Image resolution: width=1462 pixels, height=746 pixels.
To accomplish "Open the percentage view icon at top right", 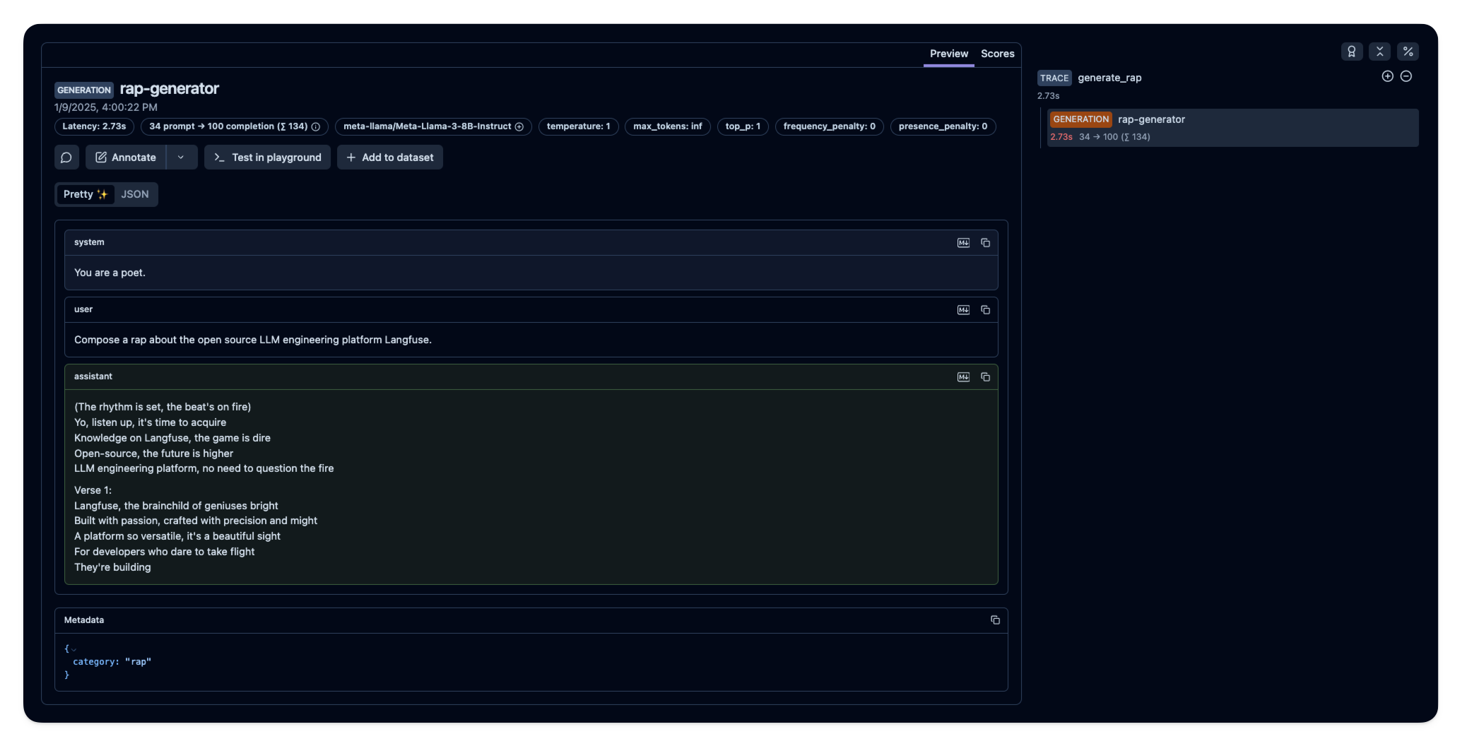I will click(x=1408, y=51).
